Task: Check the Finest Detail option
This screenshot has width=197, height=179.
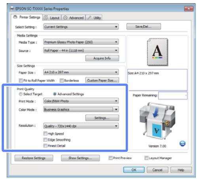Action: 45,146
